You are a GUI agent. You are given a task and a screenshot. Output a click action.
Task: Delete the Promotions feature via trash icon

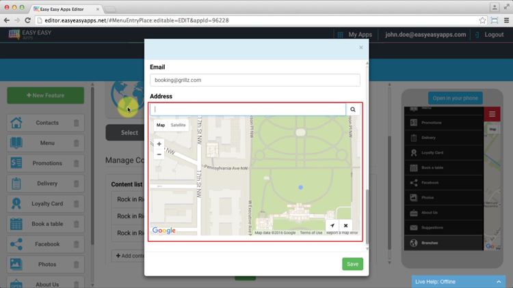click(x=76, y=163)
